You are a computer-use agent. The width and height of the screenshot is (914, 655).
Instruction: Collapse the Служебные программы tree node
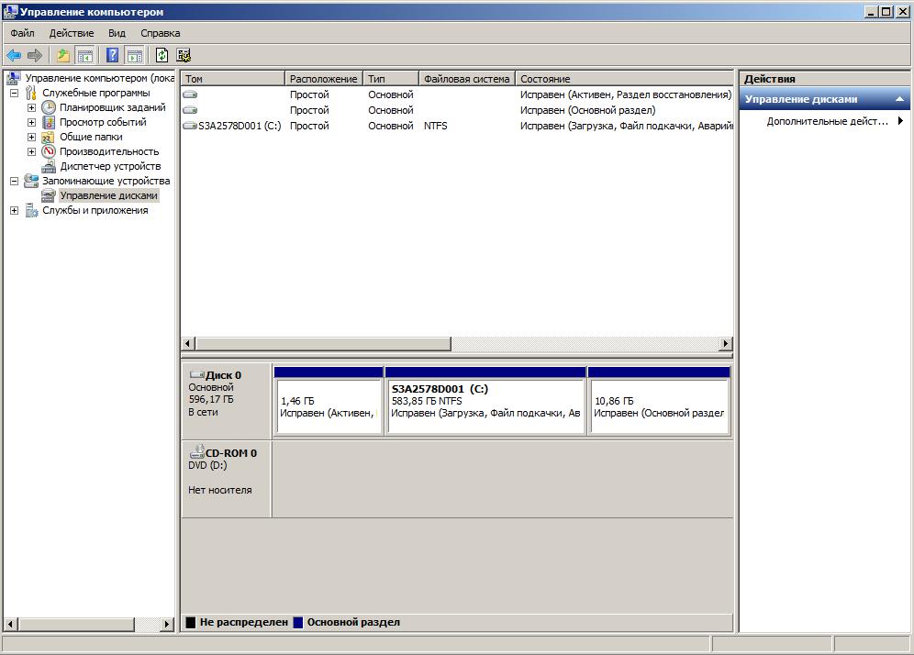(x=14, y=94)
